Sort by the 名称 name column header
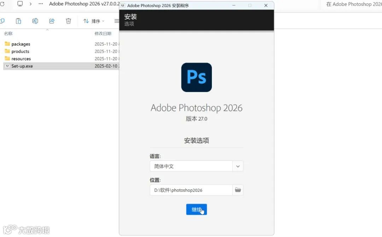This screenshot has height=237, width=382. [8, 33]
